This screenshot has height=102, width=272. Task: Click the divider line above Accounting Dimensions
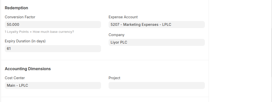[x=105, y=60]
